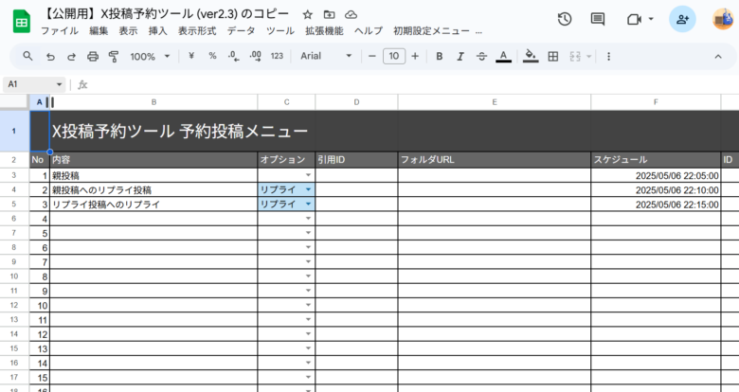Open the Google Sheets home icon
The image size is (739, 392).
pyautogui.click(x=21, y=22)
